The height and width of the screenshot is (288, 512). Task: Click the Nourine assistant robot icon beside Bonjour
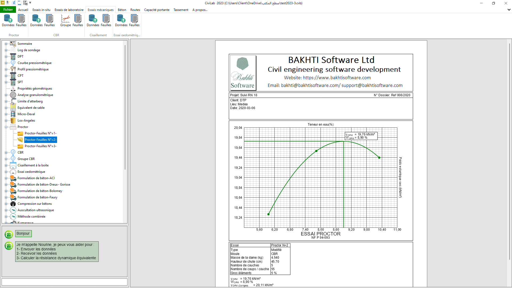[x=9, y=234]
